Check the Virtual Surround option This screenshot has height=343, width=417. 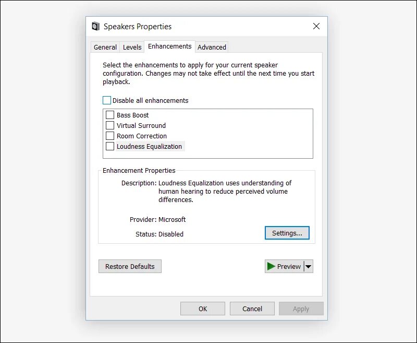[110, 125]
